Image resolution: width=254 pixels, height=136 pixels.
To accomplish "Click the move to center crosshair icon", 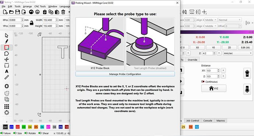I will click(204, 12).
